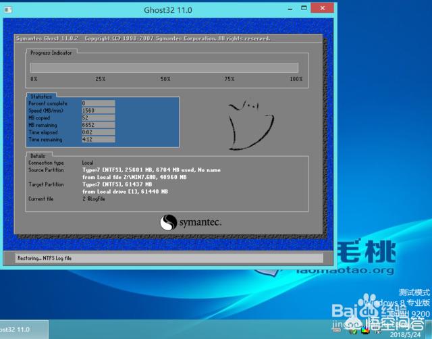Click the Ghost mascot drawing
Viewport: 432px width, 339px height.
tap(250, 126)
